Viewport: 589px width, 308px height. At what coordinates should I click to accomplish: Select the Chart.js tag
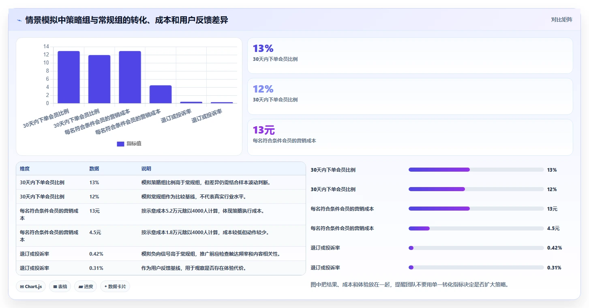(x=31, y=286)
